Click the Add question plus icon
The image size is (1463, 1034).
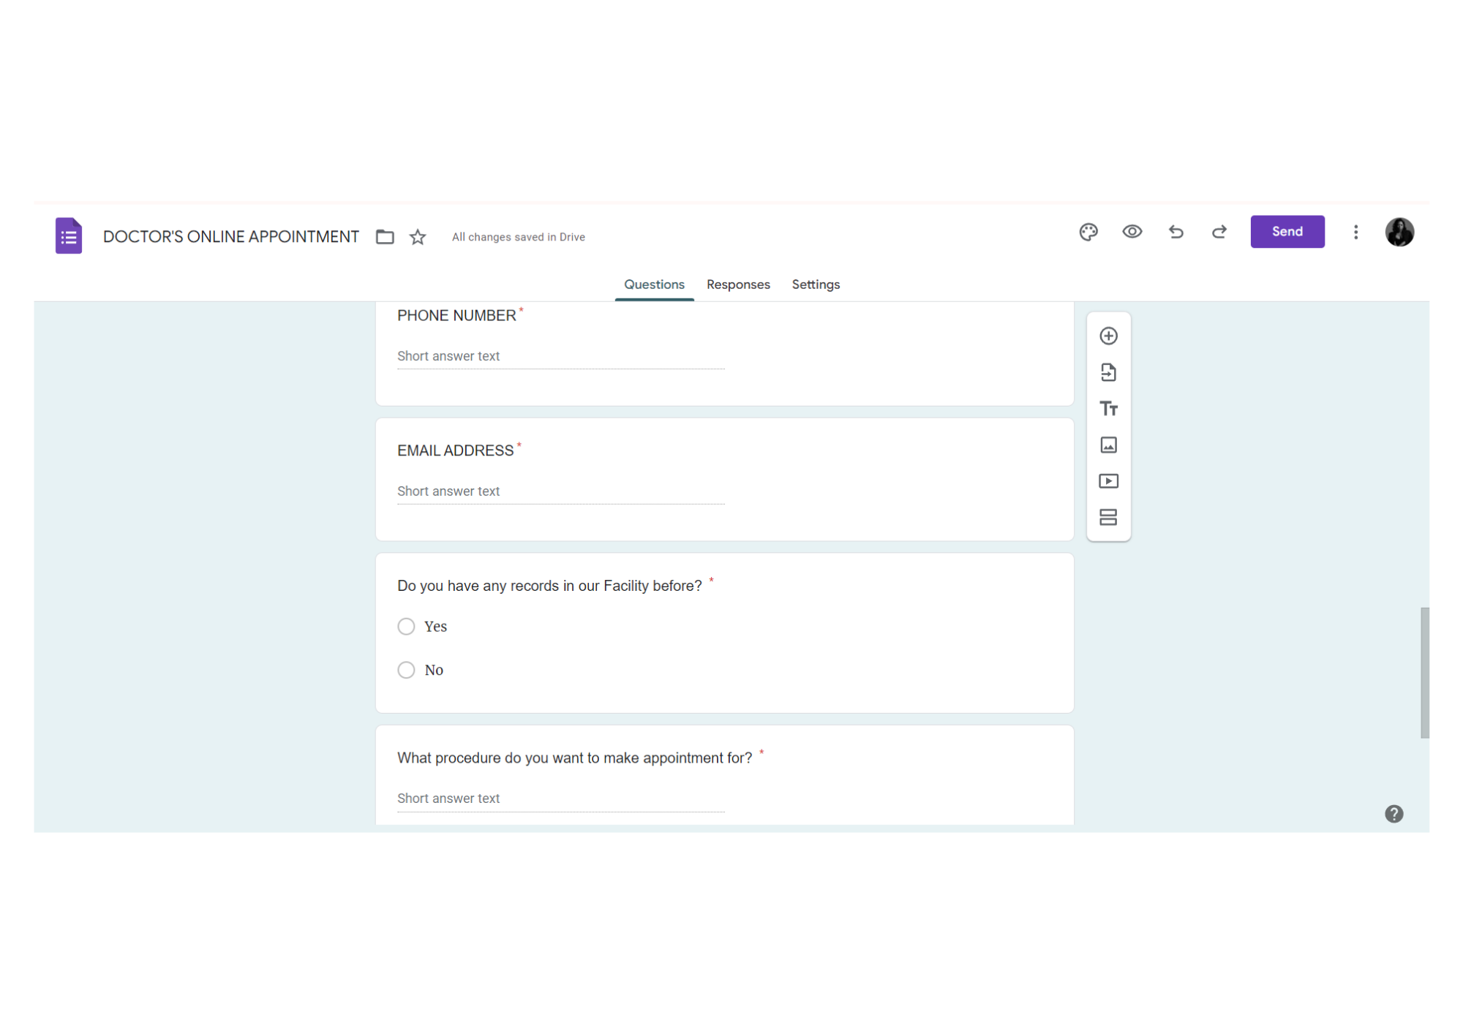1108,336
